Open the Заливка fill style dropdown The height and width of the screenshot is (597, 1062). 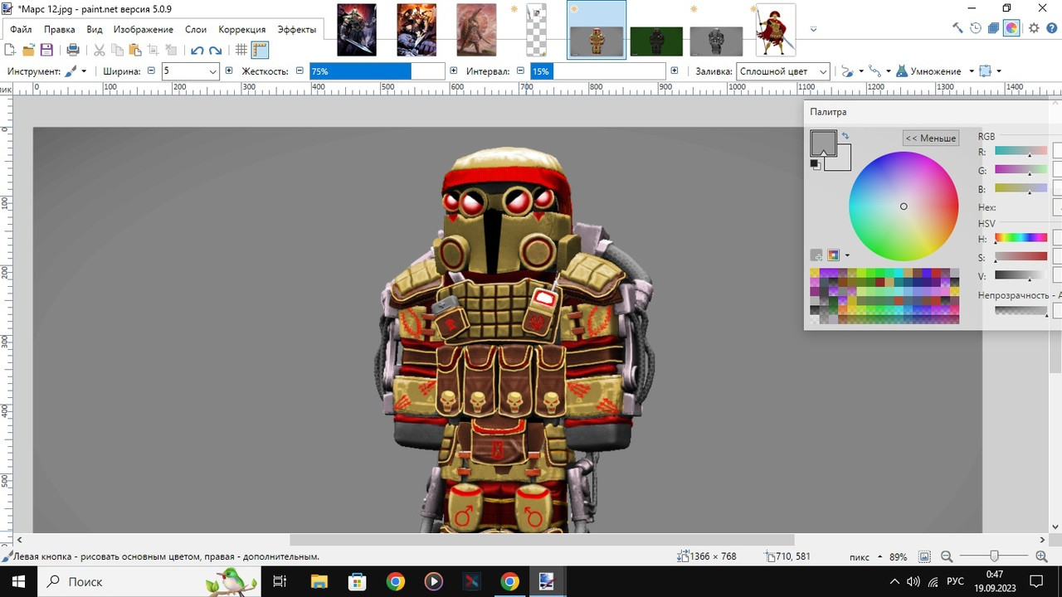(782, 71)
